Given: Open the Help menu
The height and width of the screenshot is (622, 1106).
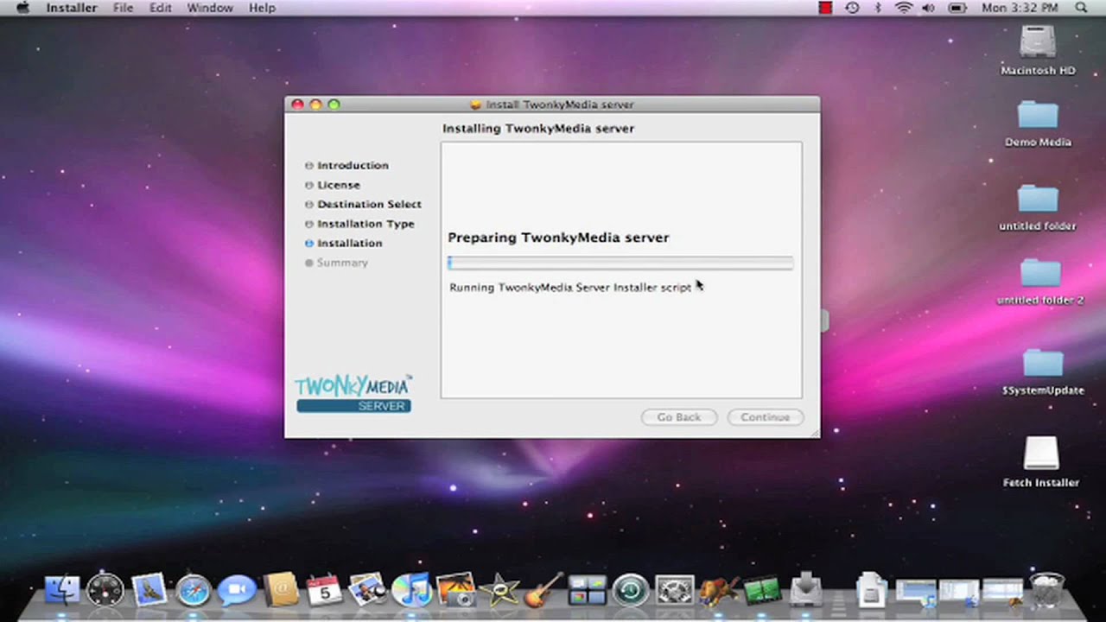Looking at the screenshot, I should (262, 8).
